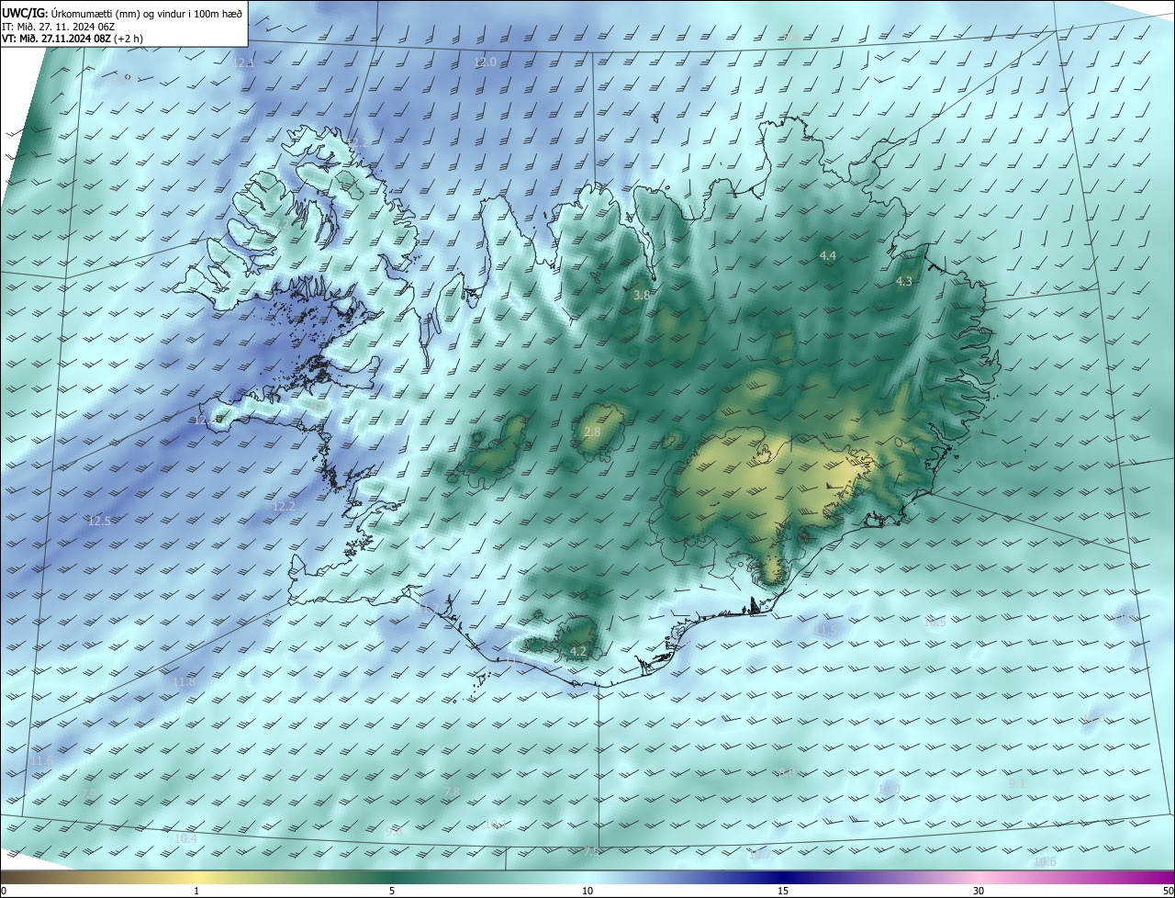Click the "50" tick on the color scale
Screen dimensions: 1175x898
(1168, 891)
